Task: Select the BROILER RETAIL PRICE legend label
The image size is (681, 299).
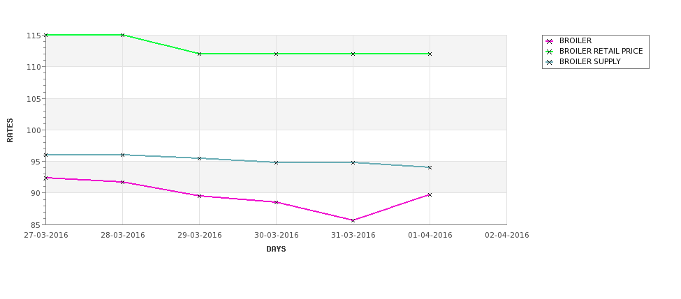Action: pyautogui.click(x=601, y=51)
